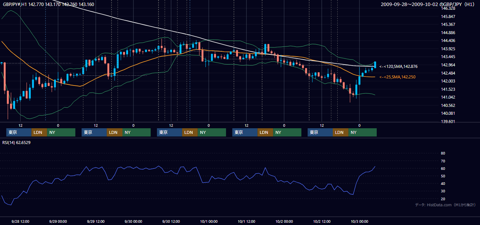Select the 10/2 12:00 date label
This screenshot has width=480, height=225.
[322, 221]
